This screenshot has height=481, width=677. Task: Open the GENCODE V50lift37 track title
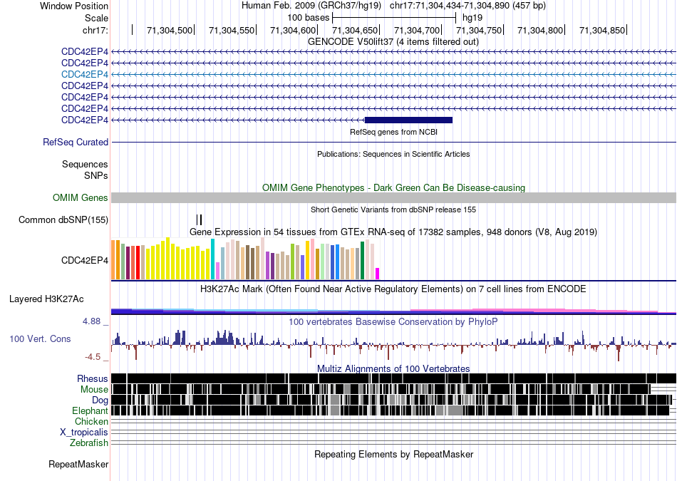click(393, 42)
